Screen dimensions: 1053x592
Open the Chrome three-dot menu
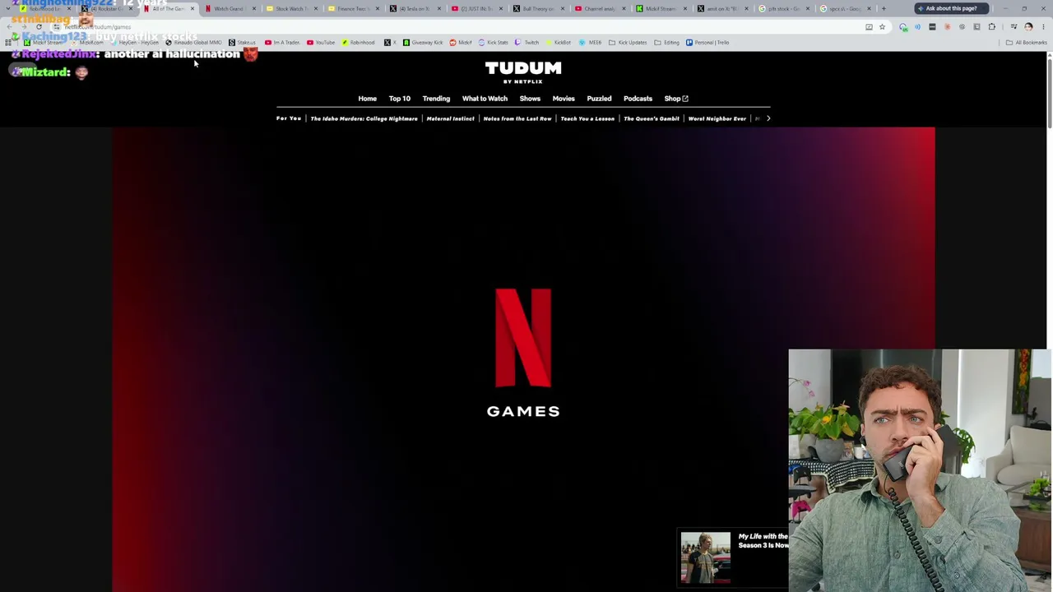click(1042, 27)
